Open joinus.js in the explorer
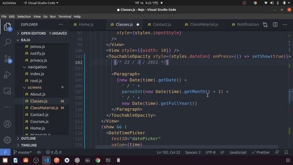The width and height of the screenshot is (293, 165). click(x=38, y=47)
